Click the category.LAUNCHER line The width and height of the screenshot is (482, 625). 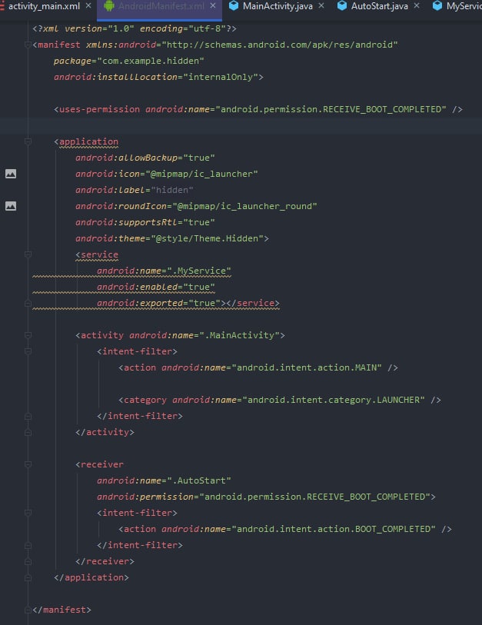click(x=280, y=400)
